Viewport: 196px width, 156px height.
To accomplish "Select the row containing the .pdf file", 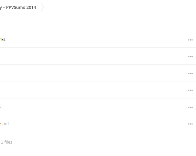I will click(x=98, y=124).
